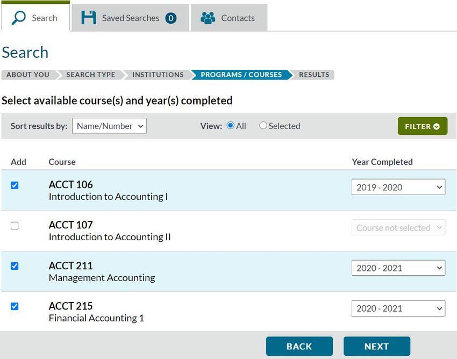Image resolution: width=457 pixels, height=359 pixels.
Task: Select the 'Selected' view radio button
Action: tap(263, 125)
